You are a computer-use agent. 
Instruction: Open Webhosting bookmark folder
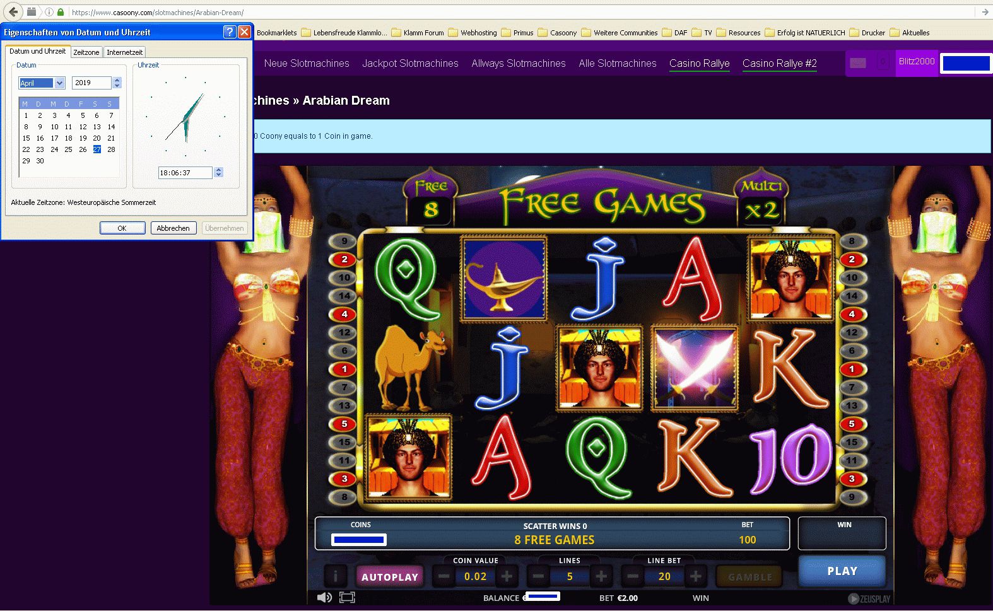click(473, 33)
